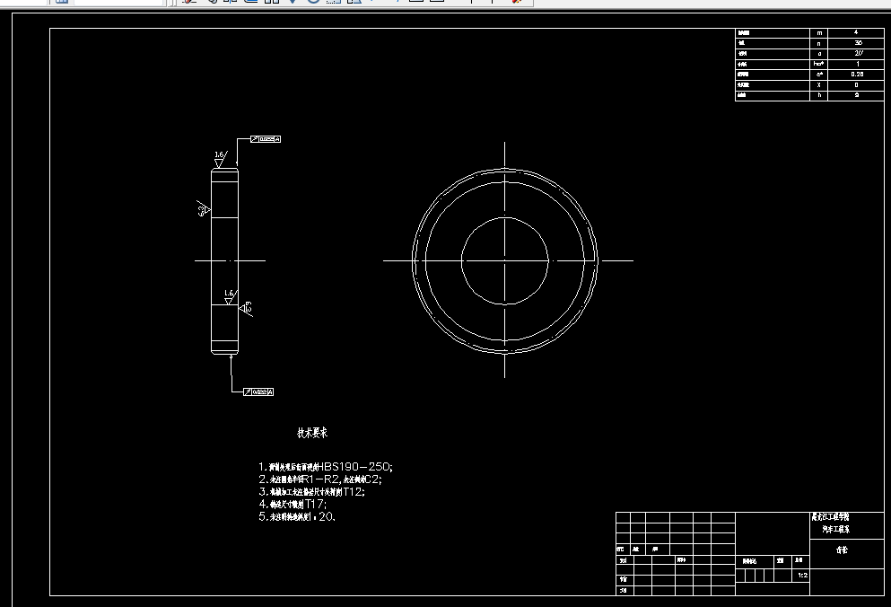891x607 pixels.
Task: Click requirement line 2 with R1-R2
Action: click(320, 479)
